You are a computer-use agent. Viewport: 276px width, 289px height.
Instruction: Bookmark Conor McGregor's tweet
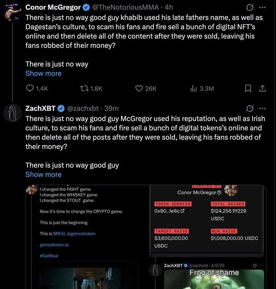click(x=248, y=89)
